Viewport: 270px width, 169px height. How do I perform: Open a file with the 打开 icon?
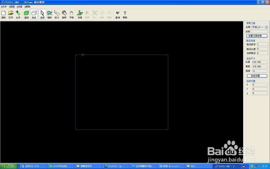click(x=11, y=15)
